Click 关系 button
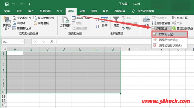 click(177, 23)
